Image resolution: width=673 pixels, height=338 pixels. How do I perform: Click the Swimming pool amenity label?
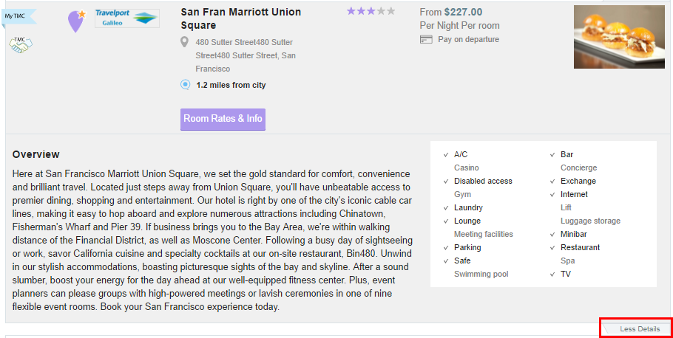[x=481, y=275]
